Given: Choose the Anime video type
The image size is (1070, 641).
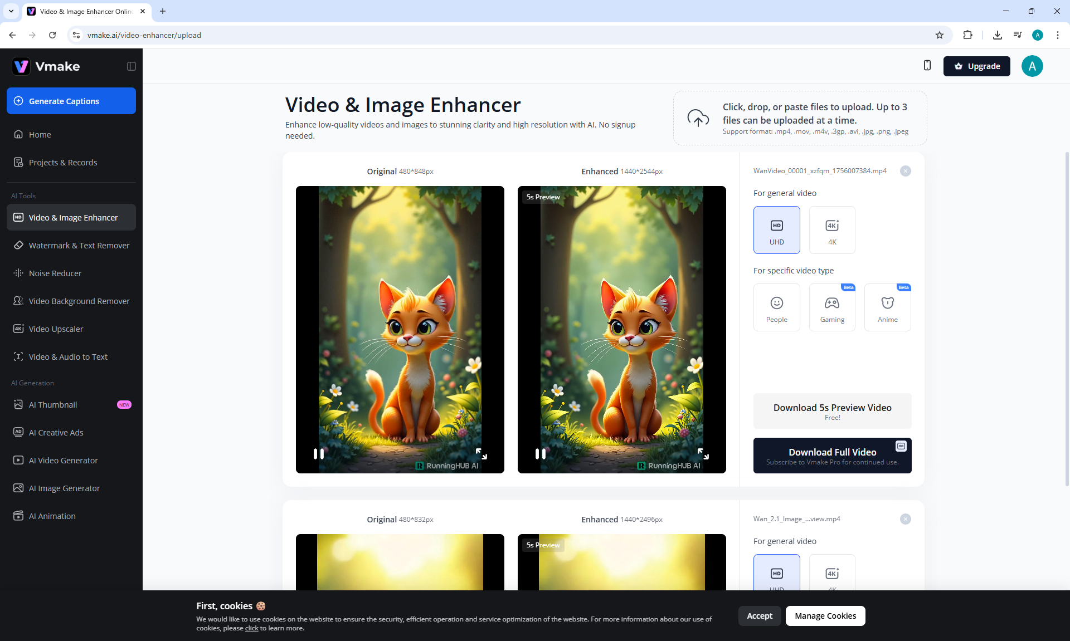Looking at the screenshot, I should tap(887, 307).
